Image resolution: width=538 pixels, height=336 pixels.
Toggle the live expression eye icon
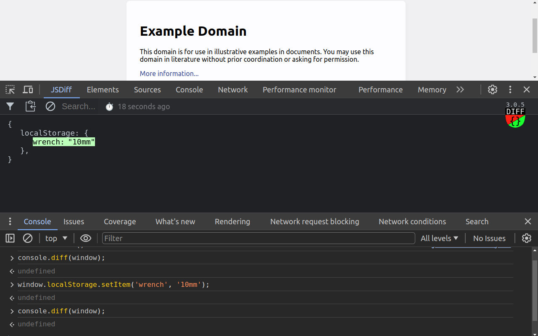(x=86, y=238)
